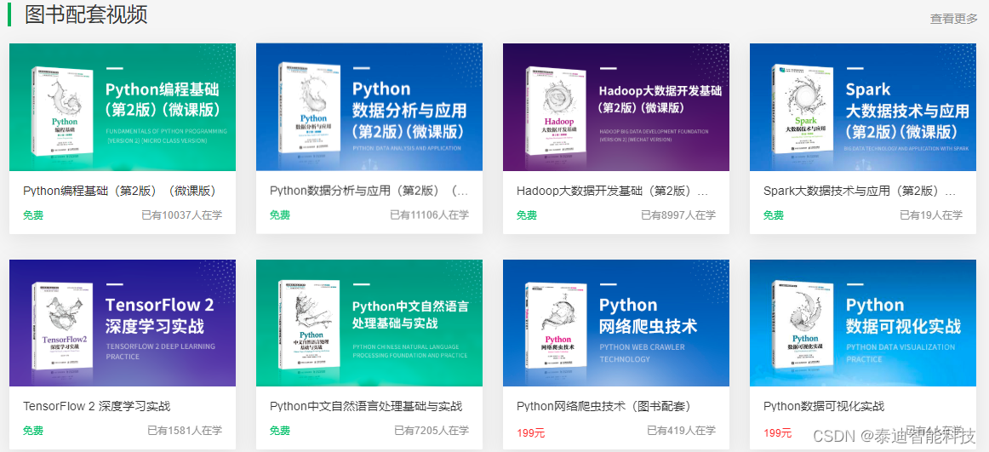Click 已有8997人在学 learner count
This screenshot has width=989, height=452.
(x=678, y=215)
